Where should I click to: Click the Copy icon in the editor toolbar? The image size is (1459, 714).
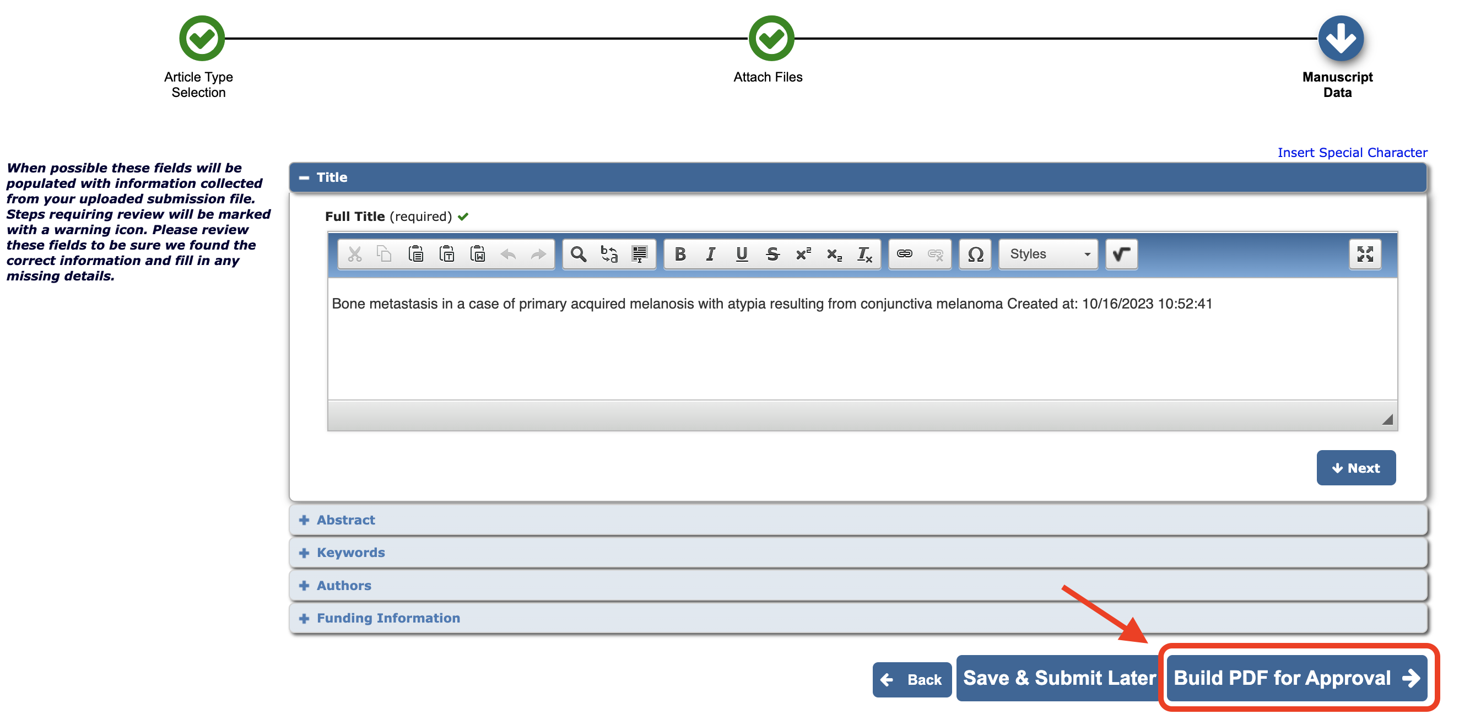(385, 254)
